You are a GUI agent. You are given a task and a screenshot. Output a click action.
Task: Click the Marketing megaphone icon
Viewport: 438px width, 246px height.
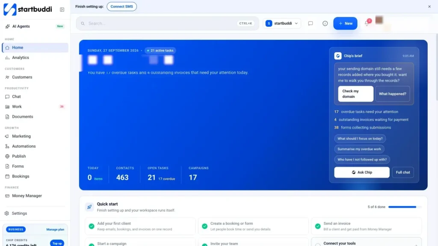(7, 136)
